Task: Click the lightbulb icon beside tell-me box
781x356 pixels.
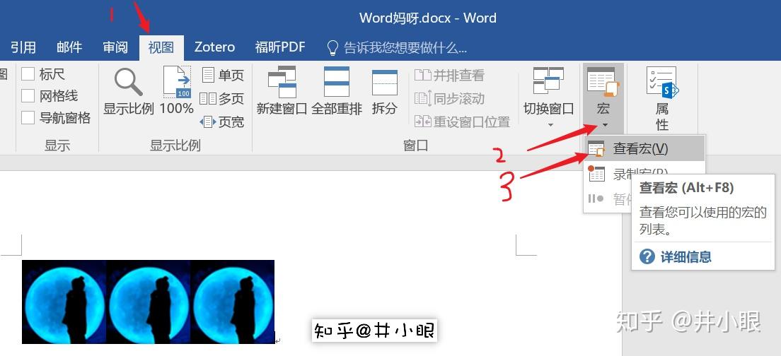Action: coord(332,48)
